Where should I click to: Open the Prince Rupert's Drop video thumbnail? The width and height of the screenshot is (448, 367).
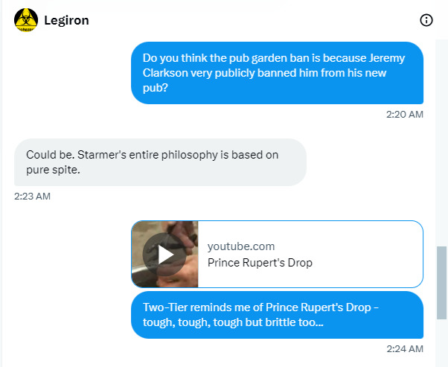click(x=165, y=254)
